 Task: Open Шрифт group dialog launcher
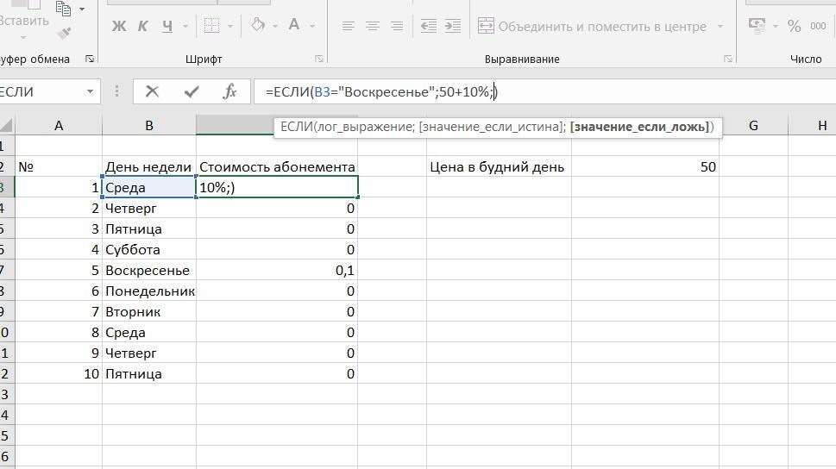(x=319, y=59)
